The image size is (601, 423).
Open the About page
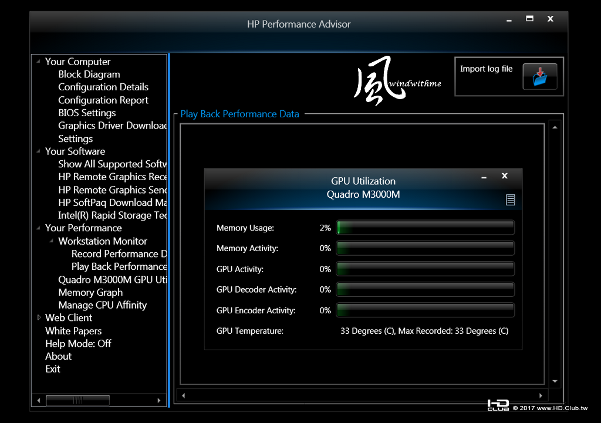pyautogui.click(x=58, y=356)
